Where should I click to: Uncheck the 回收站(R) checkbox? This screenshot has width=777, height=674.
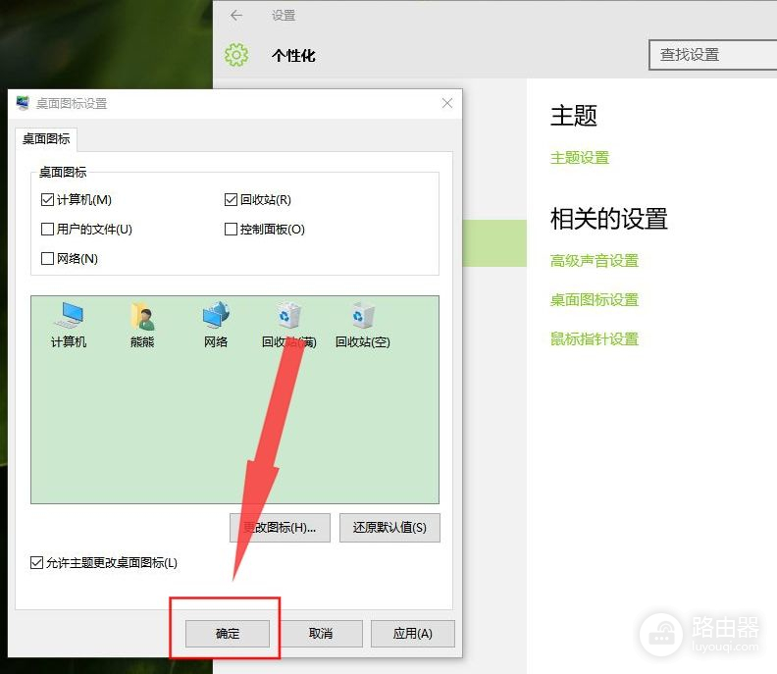231,200
